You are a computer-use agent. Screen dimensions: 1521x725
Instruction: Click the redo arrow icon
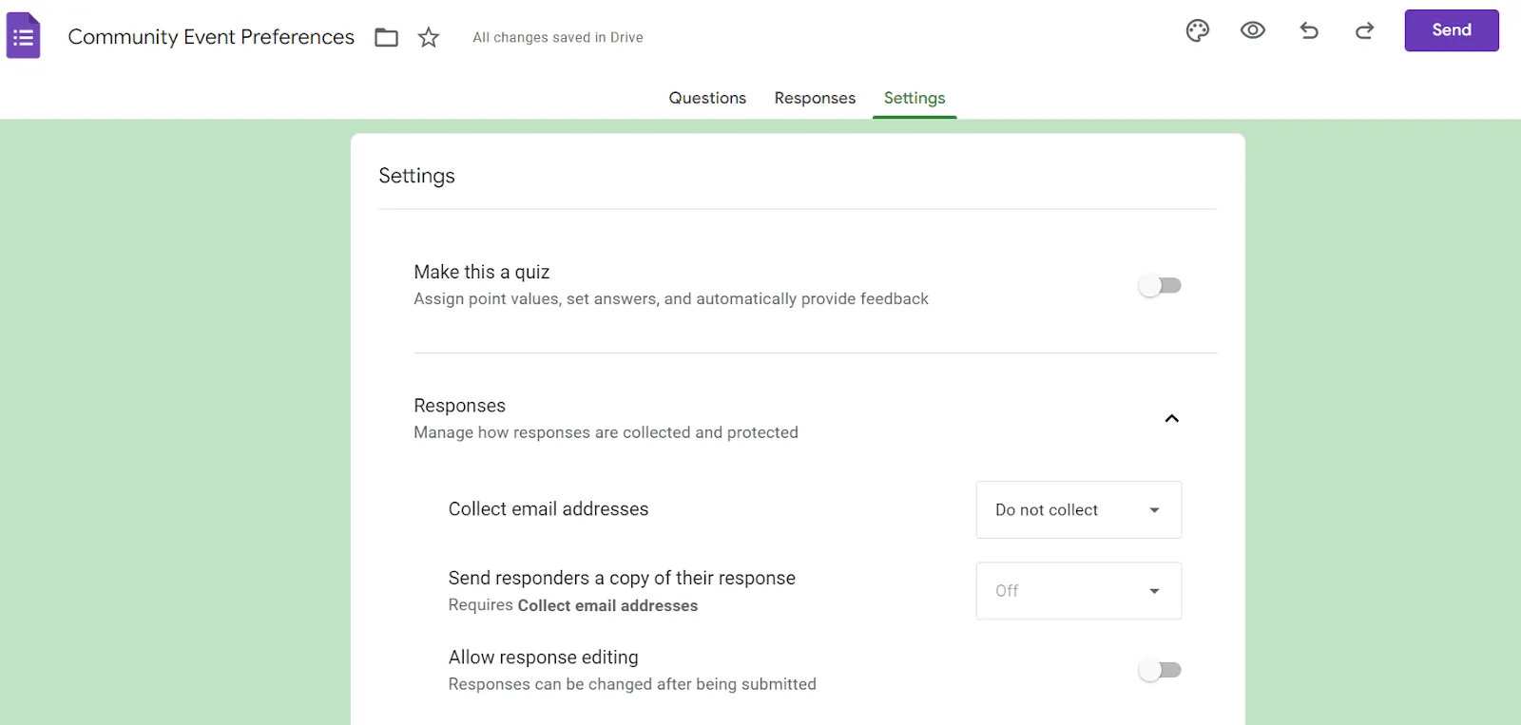[1364, 30]
